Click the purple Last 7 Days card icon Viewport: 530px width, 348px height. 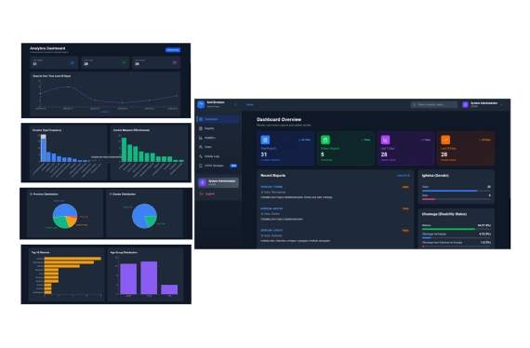pyautogui.click(x=385, y=140)
